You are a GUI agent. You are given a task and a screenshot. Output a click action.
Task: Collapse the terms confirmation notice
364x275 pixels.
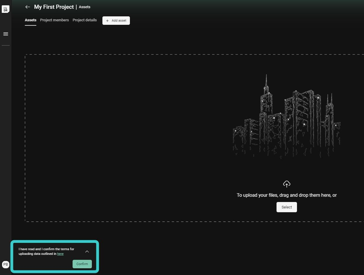pos(87,252)
